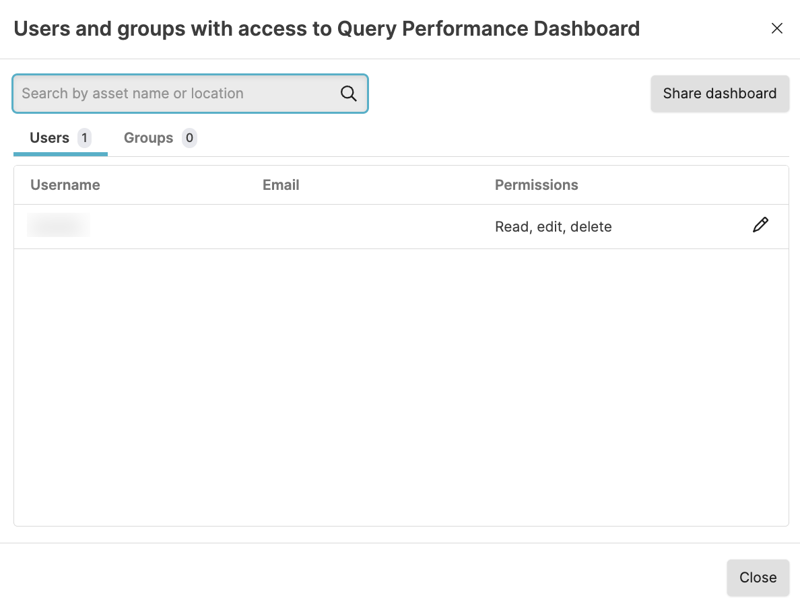The height and width of the screenshot is (606, 800).
Task: Close the dialog with the X icon
Action: tap(776, 28)
